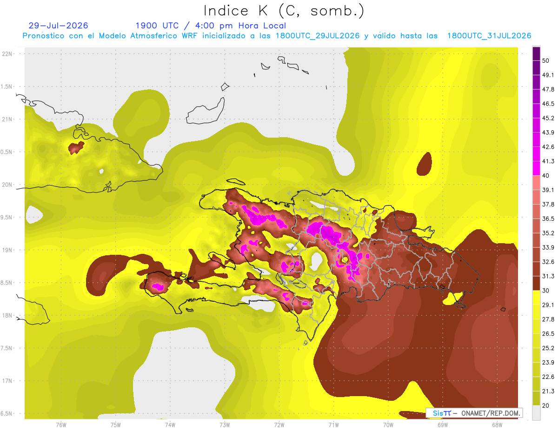Click the '31.3' colorbar value

click(x=548, y=276)
